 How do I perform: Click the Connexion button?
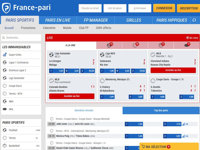pyautogui.click(x=164, y=8)
